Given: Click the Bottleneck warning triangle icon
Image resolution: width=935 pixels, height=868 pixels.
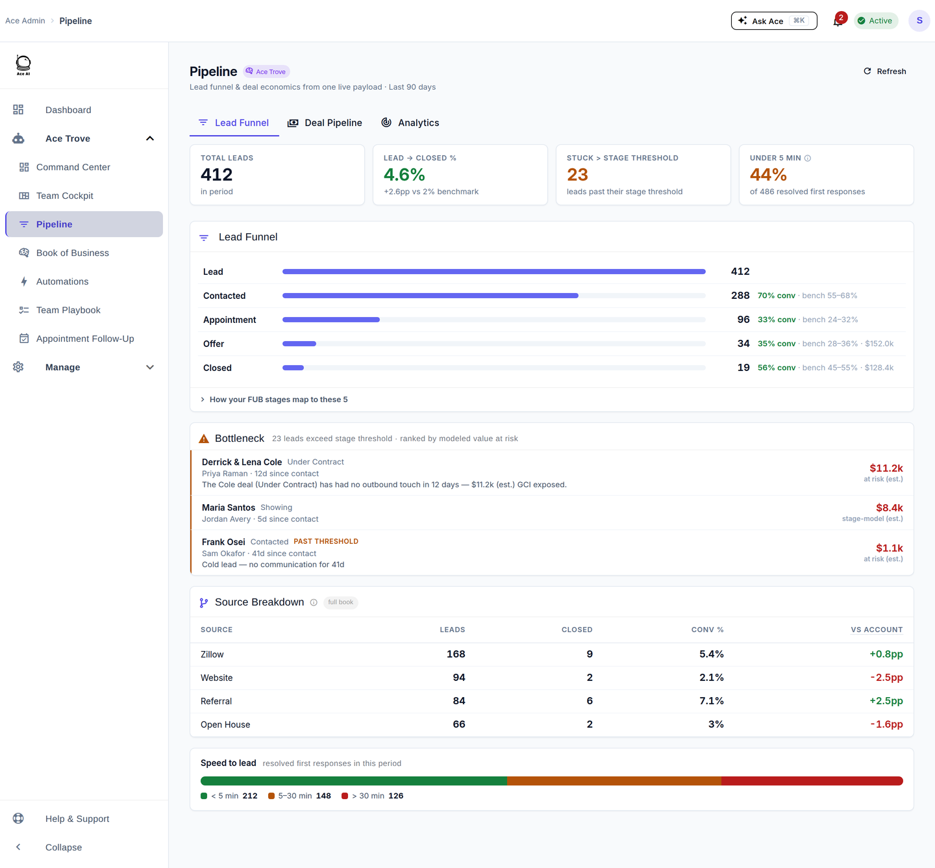Looking at the screenshot, I should pos(204,439).
